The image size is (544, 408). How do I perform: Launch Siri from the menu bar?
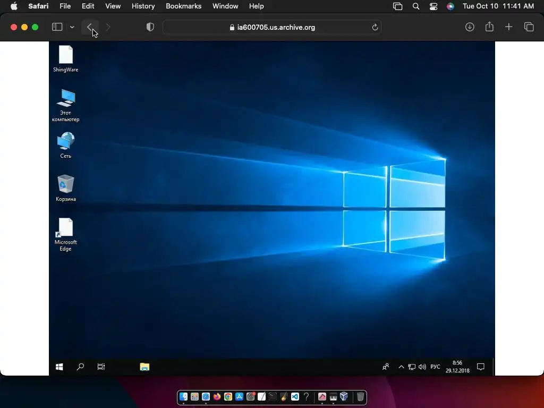pos(450,6)
